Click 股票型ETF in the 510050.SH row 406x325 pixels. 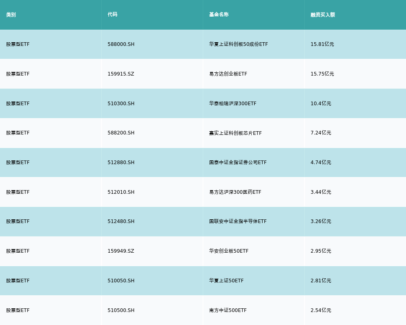click(x=18, y=281)
